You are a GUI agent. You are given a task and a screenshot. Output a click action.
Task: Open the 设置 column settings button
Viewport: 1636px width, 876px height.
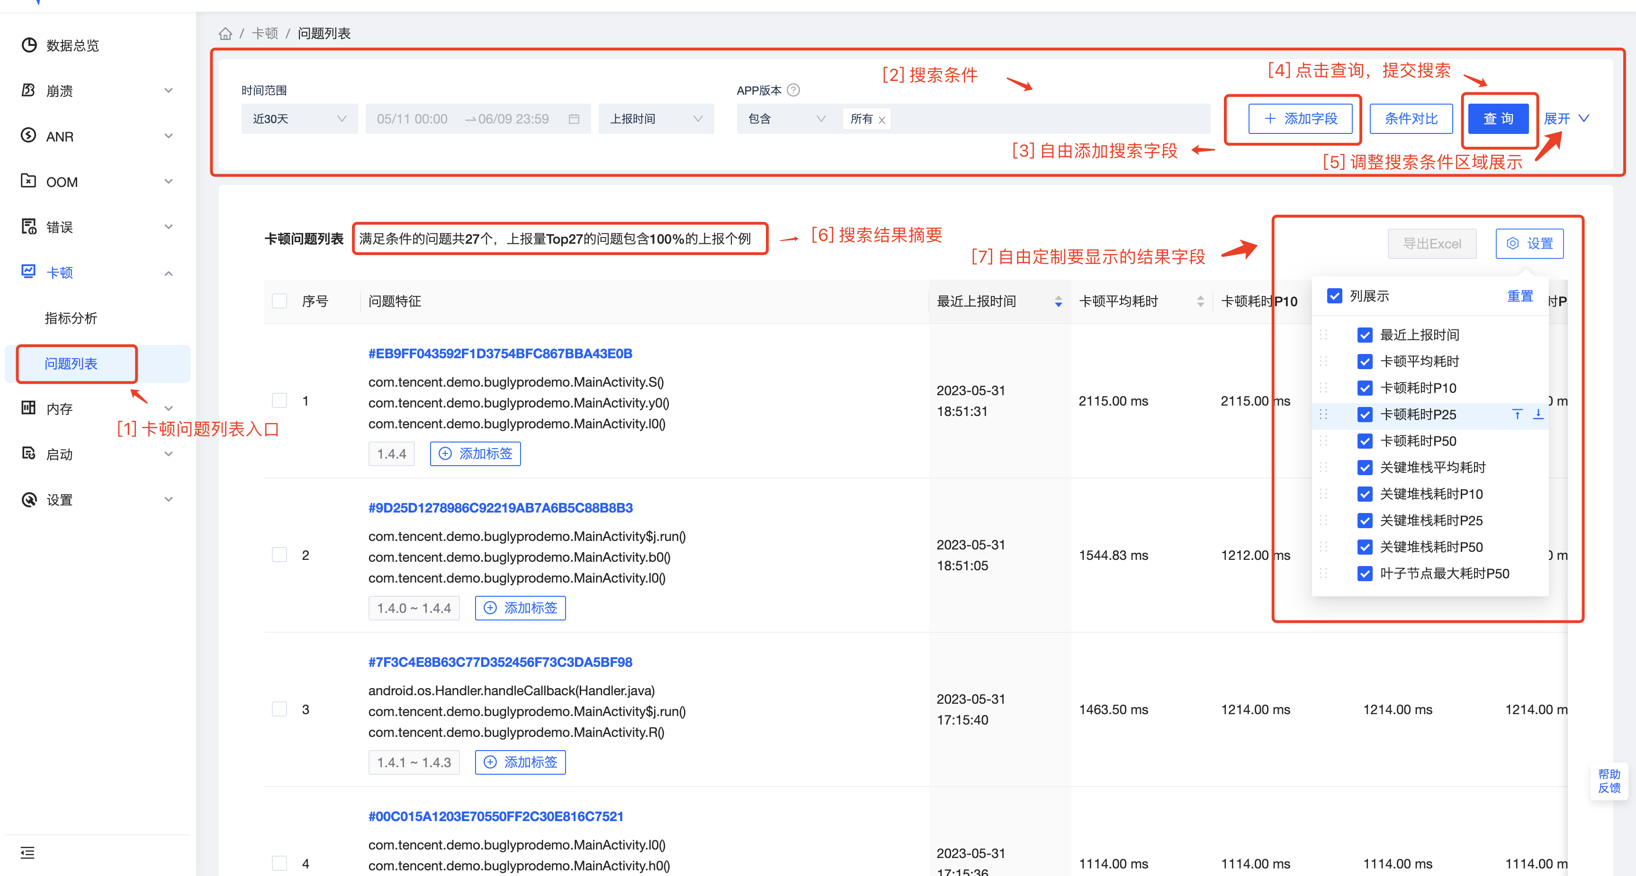[x=1529, y=244]
